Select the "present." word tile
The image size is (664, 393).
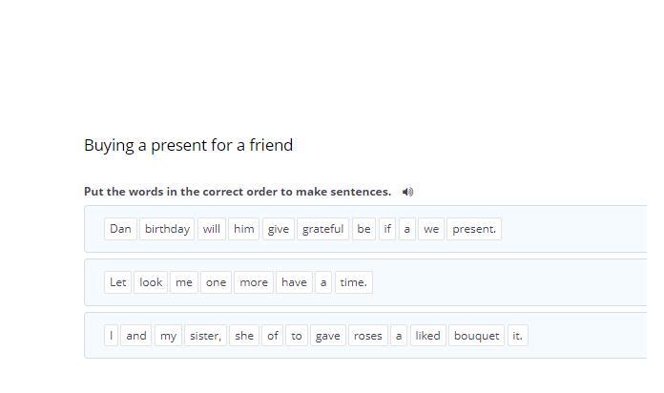click(473, 229)
